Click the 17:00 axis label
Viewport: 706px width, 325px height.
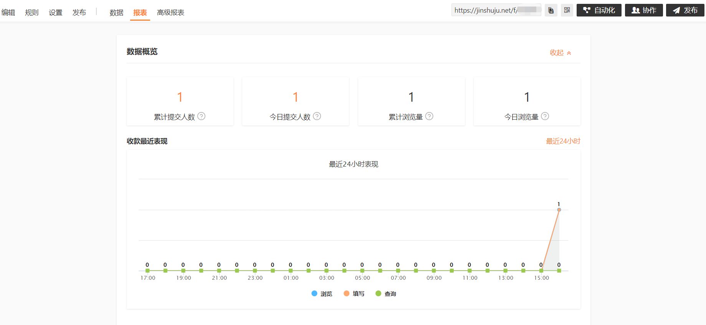pos(148,278)
